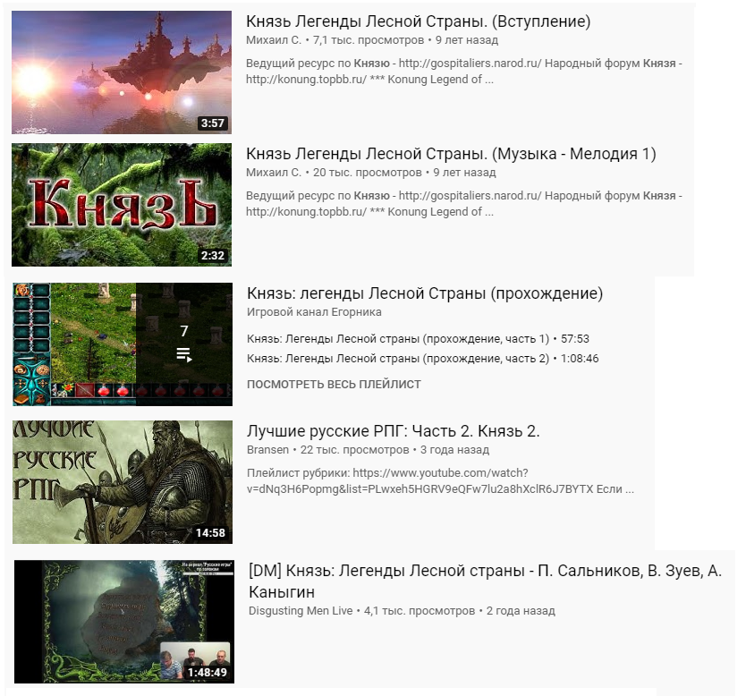Image resolution: width=746 pixels, height=696 pixels.
Task: Open channel 'Михаил С.' under the Мелодия 1 video
Action: (274, 173)
